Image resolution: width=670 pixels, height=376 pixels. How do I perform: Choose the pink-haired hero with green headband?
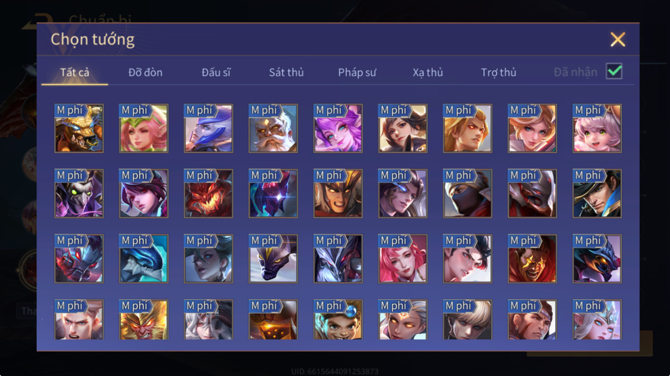(144, 128)
